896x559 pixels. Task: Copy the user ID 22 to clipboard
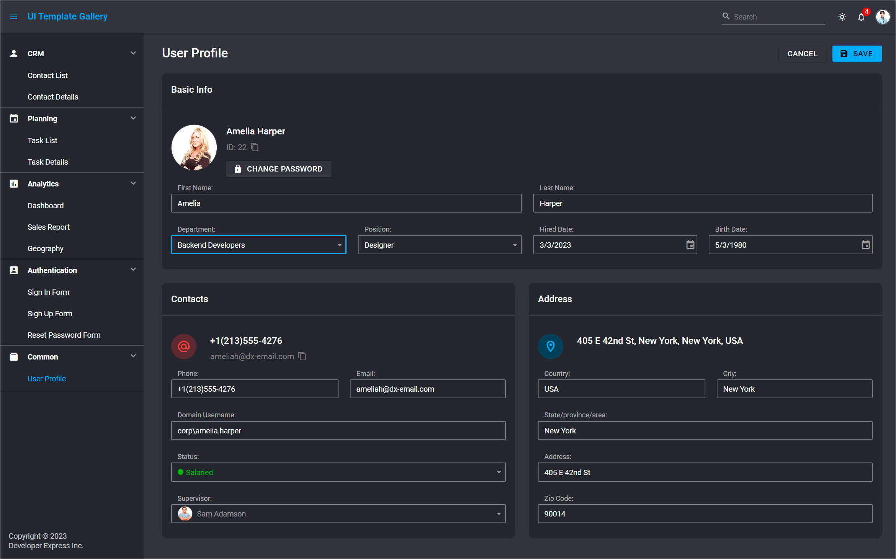[x=254, y=147]
